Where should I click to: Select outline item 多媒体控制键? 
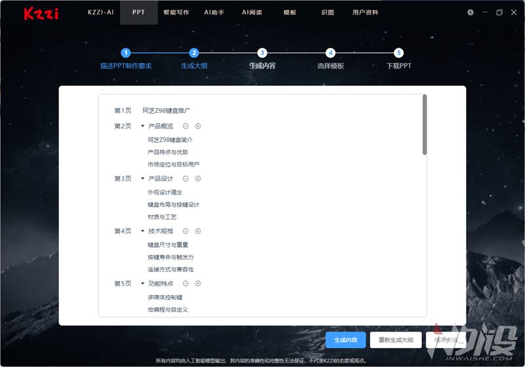pos(165,297)
